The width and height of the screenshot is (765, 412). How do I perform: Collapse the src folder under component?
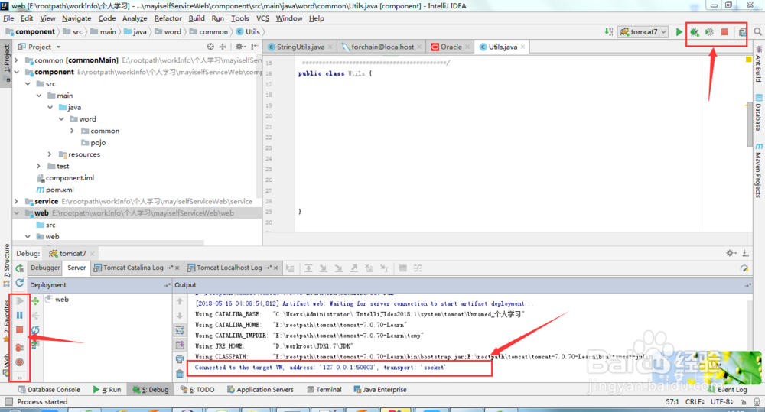coord(28,84)
